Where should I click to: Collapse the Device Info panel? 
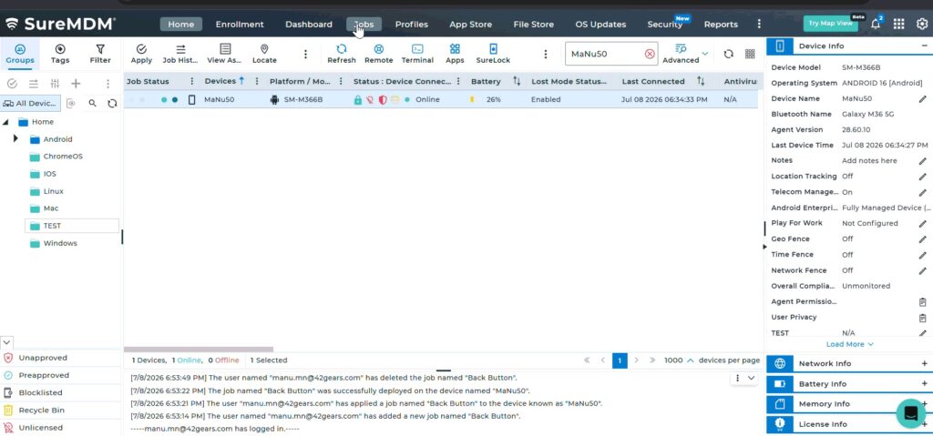924,46
